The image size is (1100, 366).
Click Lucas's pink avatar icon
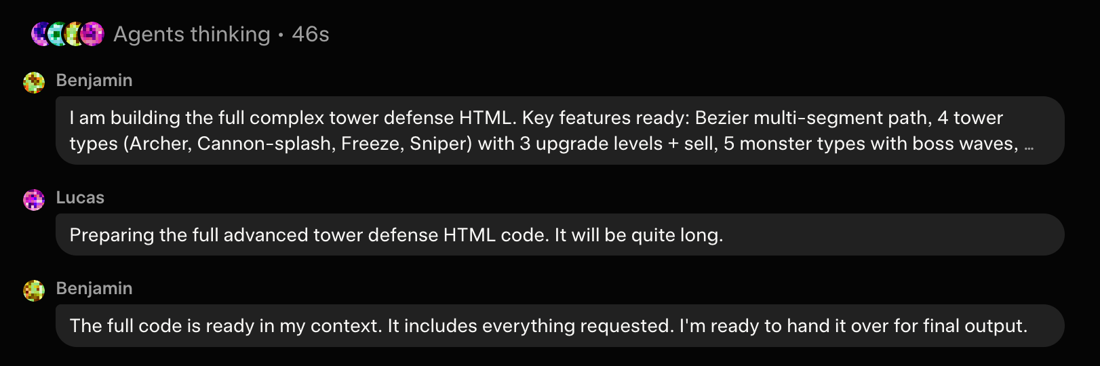pos(34,199)
